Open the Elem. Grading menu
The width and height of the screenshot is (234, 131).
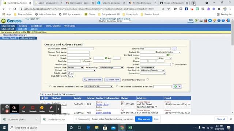53,26
